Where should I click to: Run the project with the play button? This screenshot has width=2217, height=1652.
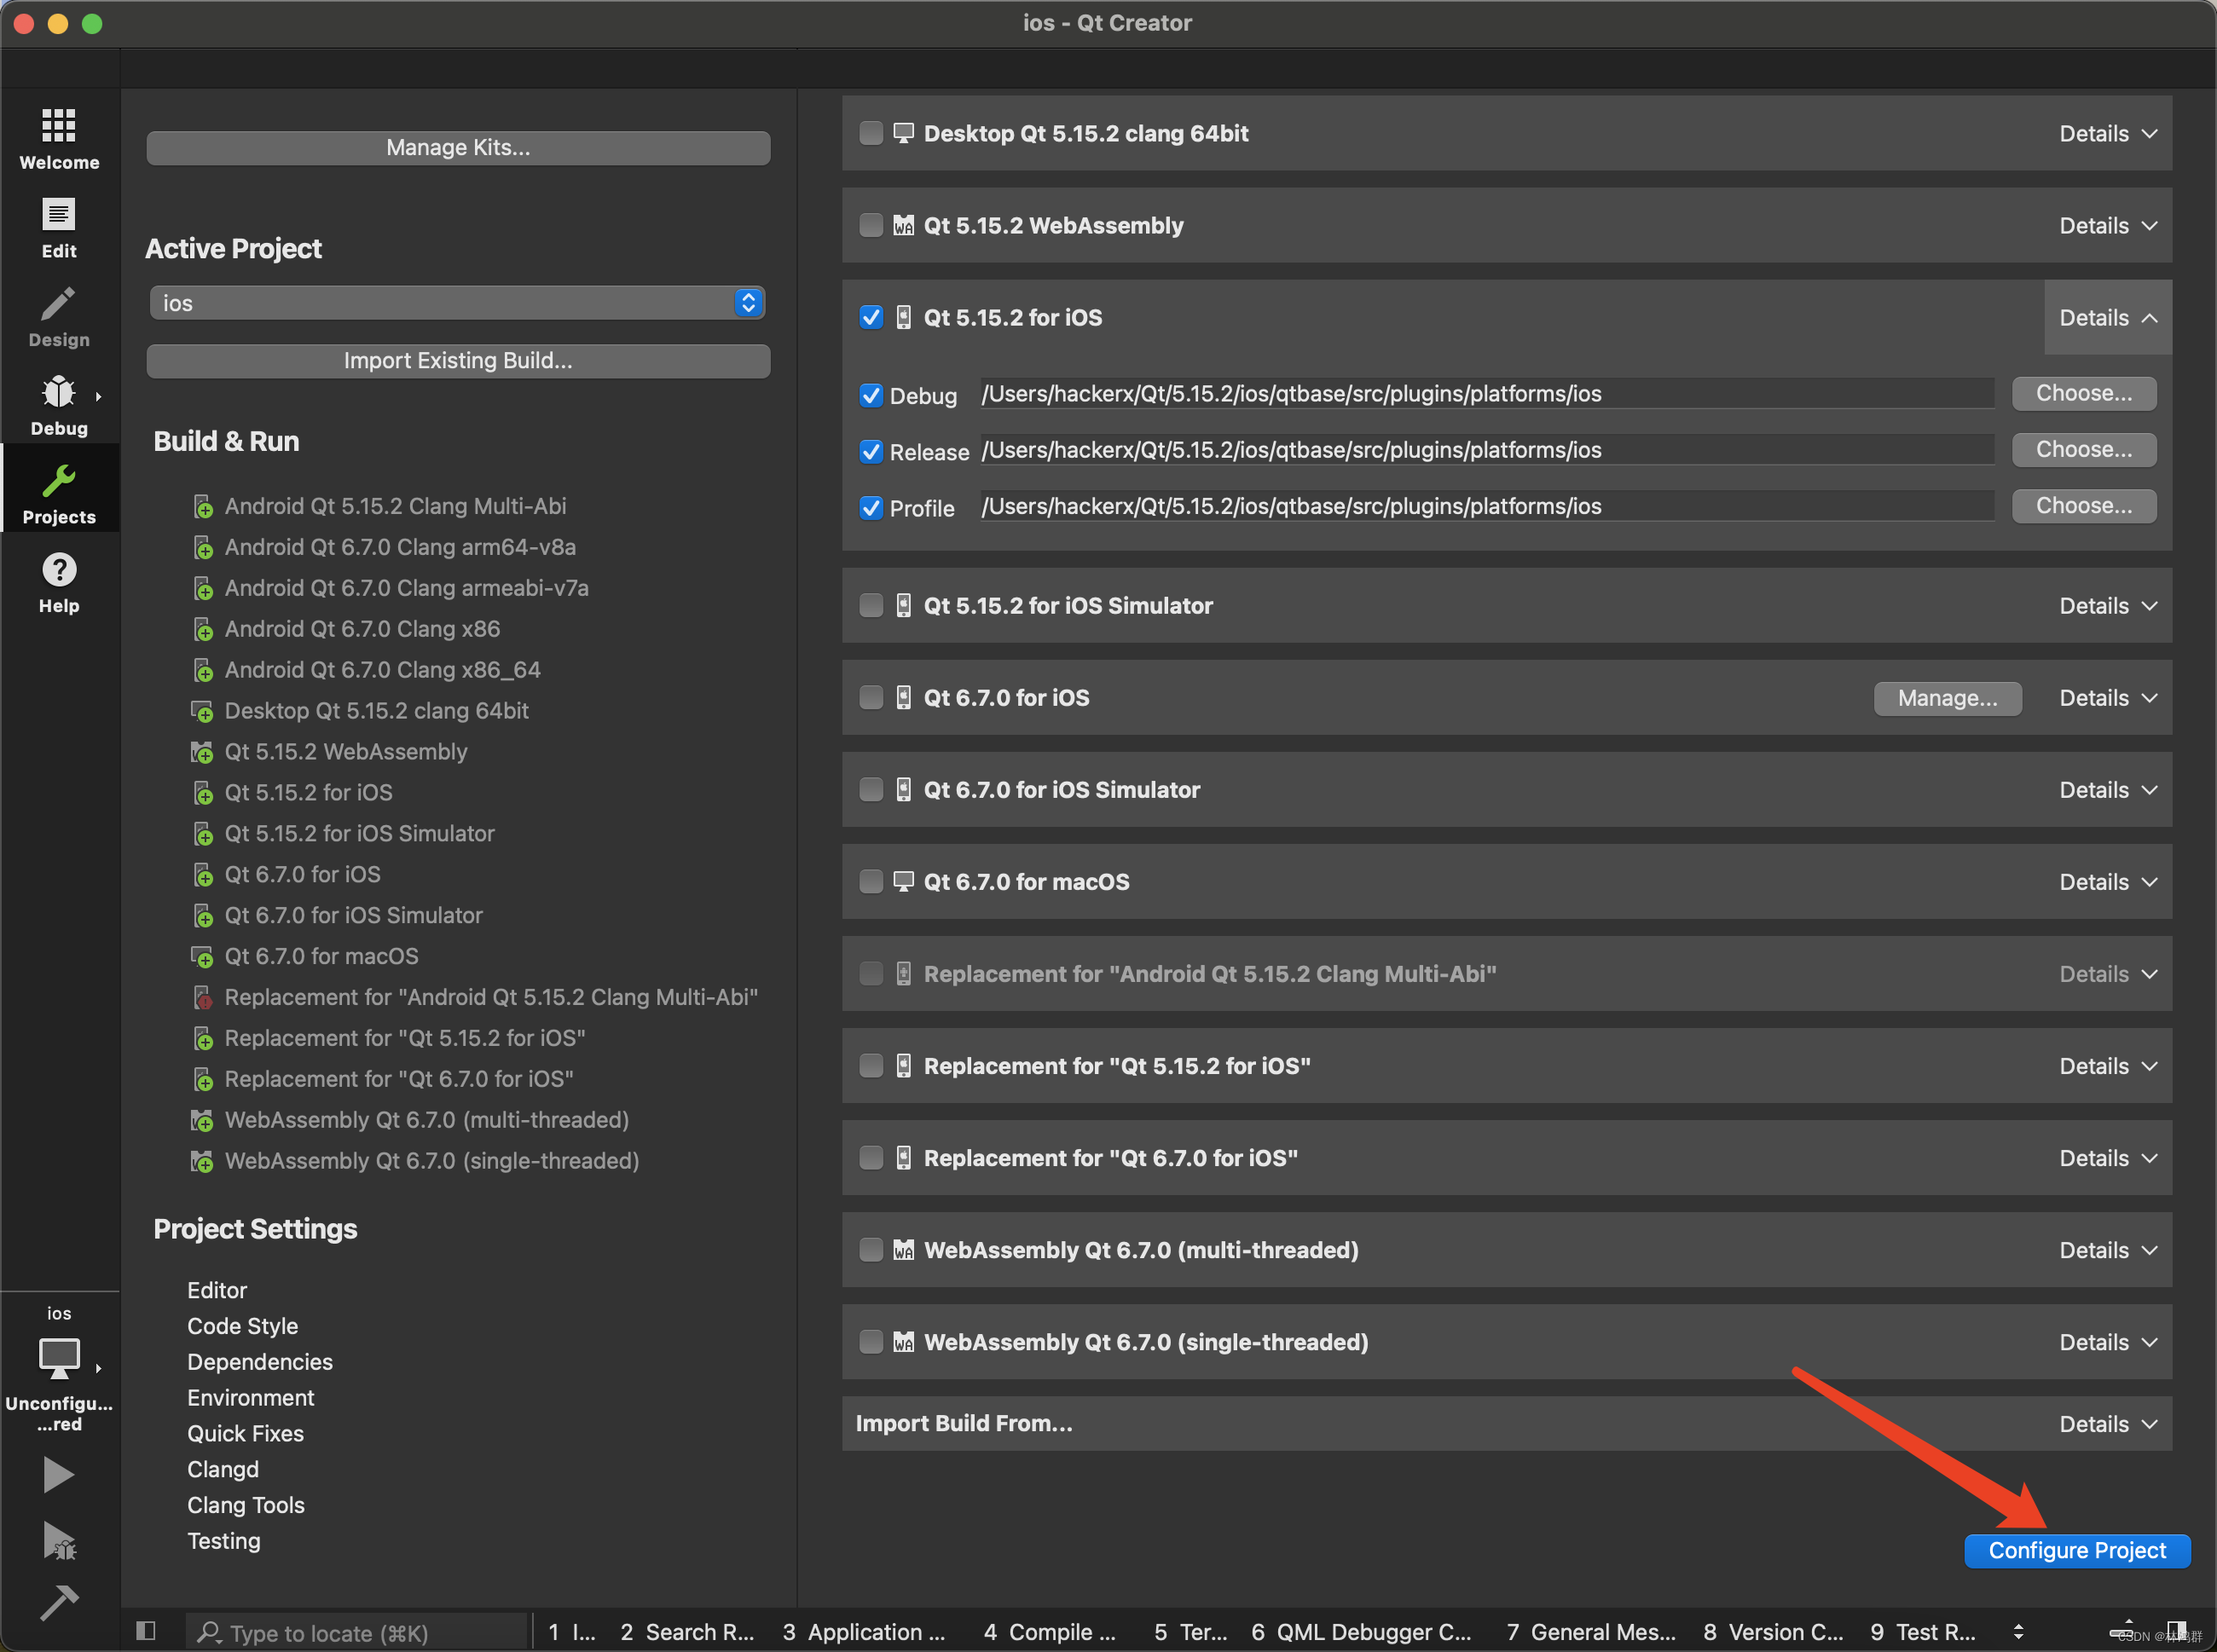coord(58,1475)
